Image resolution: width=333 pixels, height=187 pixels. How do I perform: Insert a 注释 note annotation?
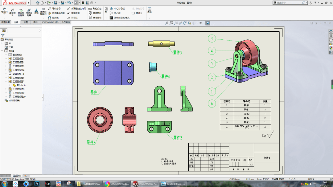pos(36,11)
